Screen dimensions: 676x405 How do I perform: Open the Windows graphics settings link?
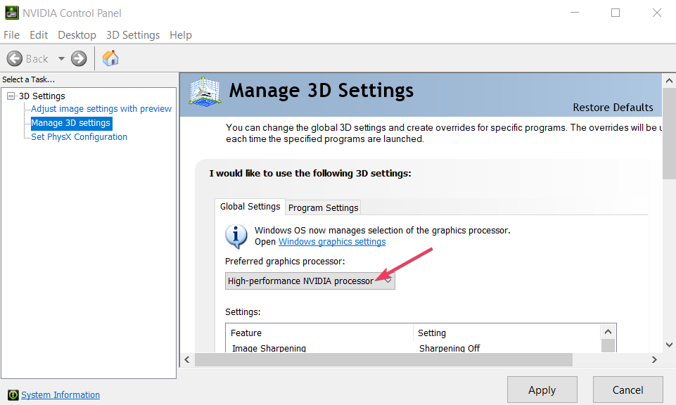coord(332,241)
